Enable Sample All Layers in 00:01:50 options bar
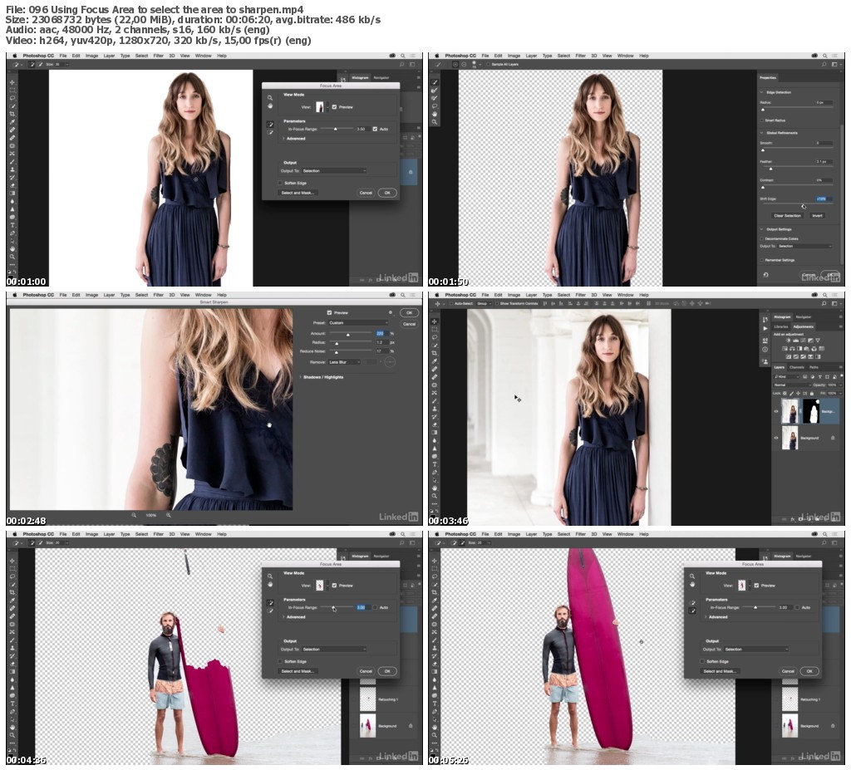The image size is (851, 770). [x=488, y=64]
